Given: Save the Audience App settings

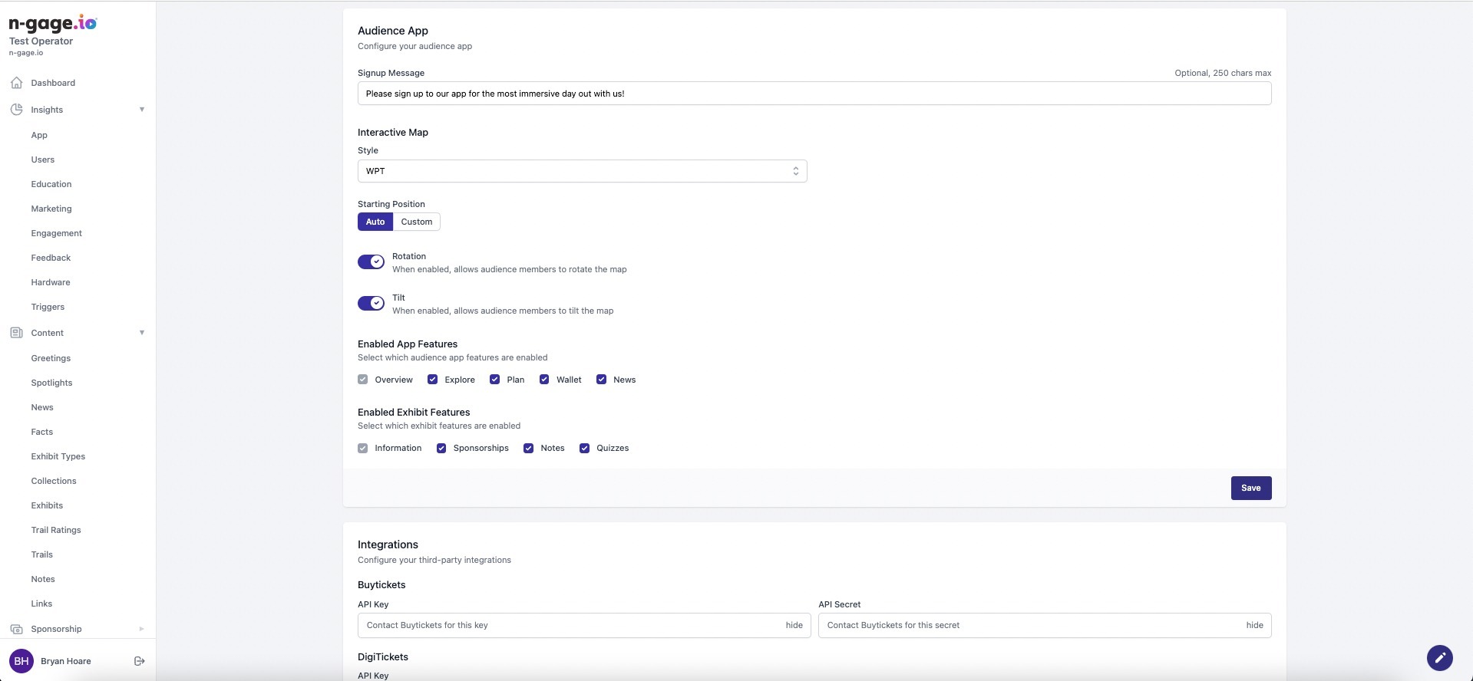Looking at the screenshot, I should click(x=1250, y=488).
